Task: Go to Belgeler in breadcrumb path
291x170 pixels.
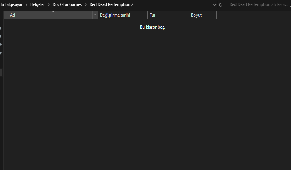Action: pyautogui.click(x=38, y=4)
